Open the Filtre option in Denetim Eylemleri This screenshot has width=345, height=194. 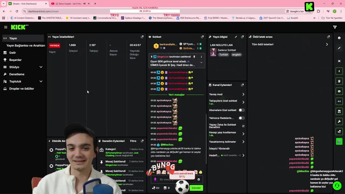133,141
